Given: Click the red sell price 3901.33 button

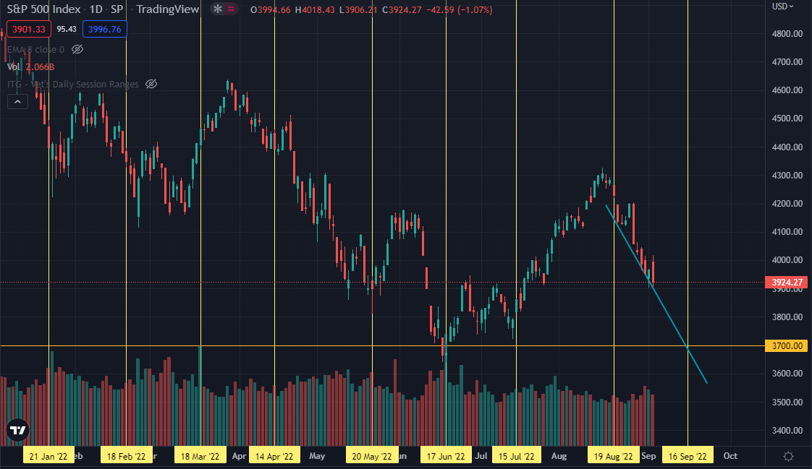Looking at the screenshot, I should click(x=29, y=30).
